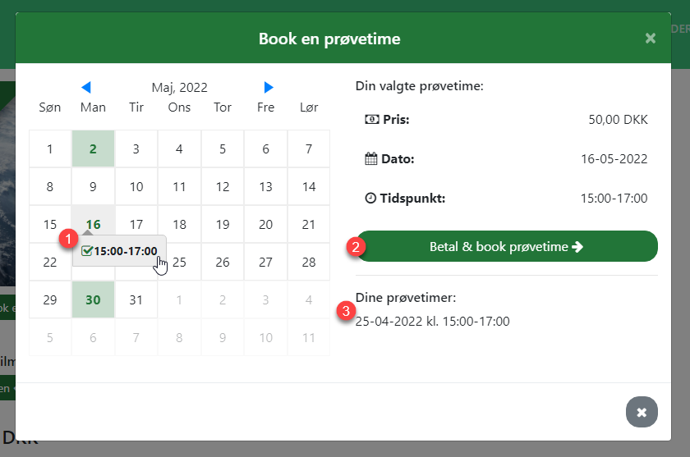Image resolution: width=690 pixels, height=457 pixels.
Task: Click the Maj, 2022 month label
Action: pyautogui.click(x=180, y=88)
